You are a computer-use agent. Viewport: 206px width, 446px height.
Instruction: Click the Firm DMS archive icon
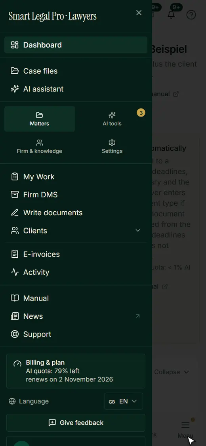15,195
